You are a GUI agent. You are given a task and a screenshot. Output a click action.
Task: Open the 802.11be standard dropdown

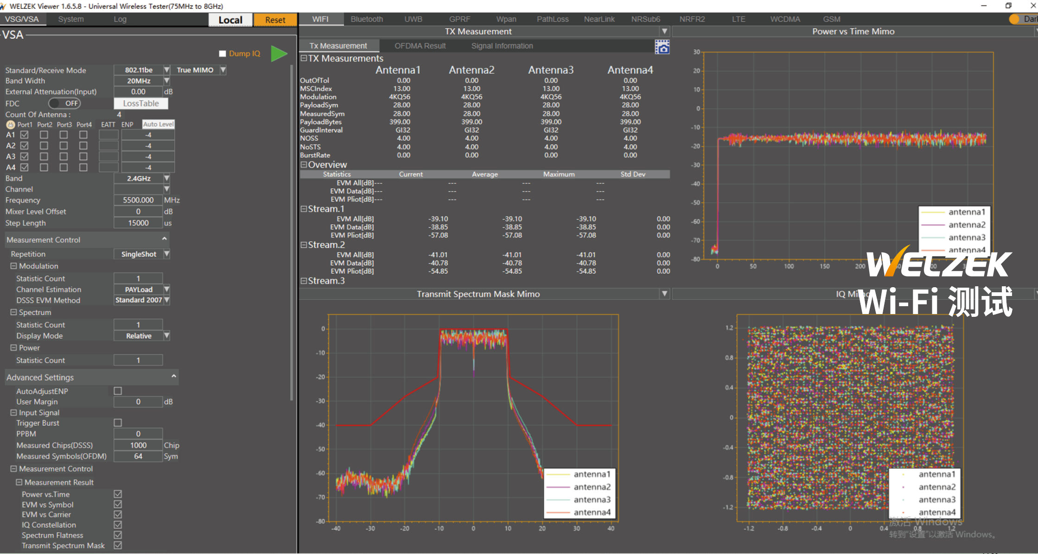166,70
